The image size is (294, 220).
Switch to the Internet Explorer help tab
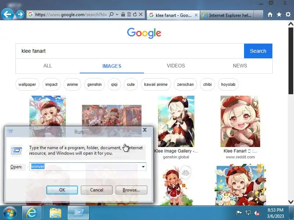click(227, 15)
